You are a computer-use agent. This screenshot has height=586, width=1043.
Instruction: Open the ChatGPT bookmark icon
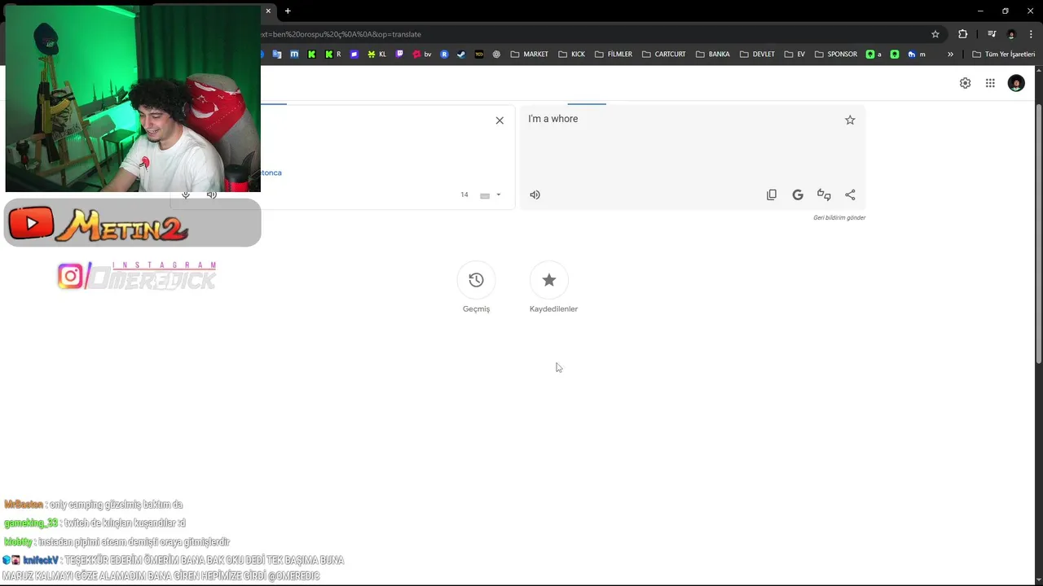click(496, 55)
